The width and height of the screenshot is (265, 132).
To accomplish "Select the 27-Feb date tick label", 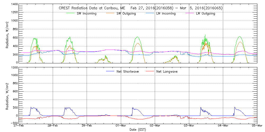I will click(x=19, y=126).
